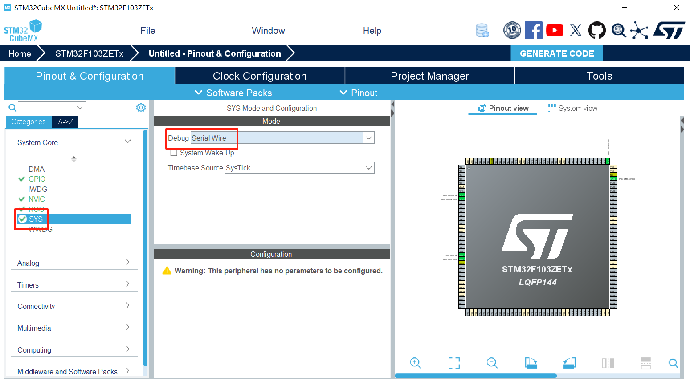Image resolution: width=690 pixels, height=385 pixels.
Task: Click the STM32F103ZETx chip package graphic
Action: click(538, 237)
